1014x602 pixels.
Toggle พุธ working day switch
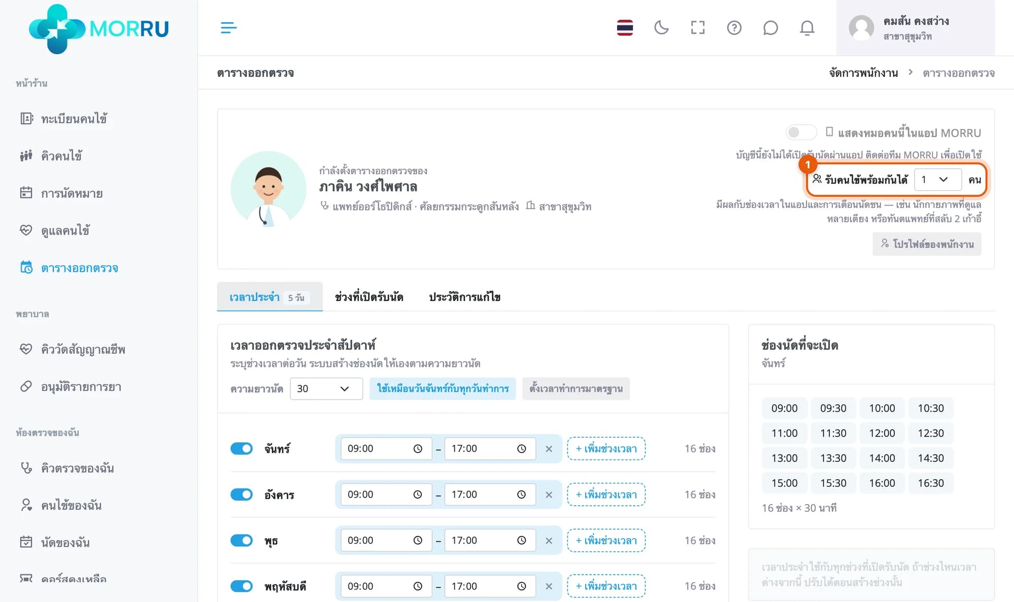241,540
